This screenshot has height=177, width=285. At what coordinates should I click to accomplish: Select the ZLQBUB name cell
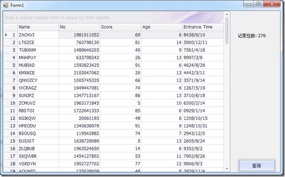click(38, 149)
